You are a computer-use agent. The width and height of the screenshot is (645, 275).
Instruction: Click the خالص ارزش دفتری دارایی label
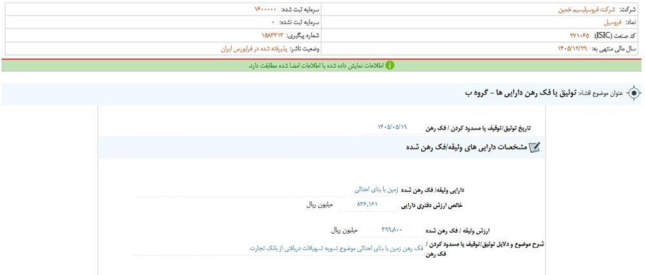(432, 204)
